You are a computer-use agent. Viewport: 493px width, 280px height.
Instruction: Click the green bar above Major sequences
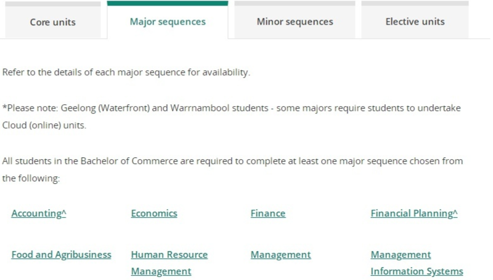click(x=168, y=3)
